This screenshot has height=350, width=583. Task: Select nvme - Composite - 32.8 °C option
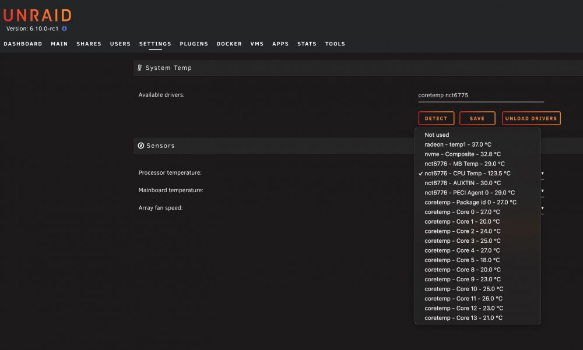(477, 154)
